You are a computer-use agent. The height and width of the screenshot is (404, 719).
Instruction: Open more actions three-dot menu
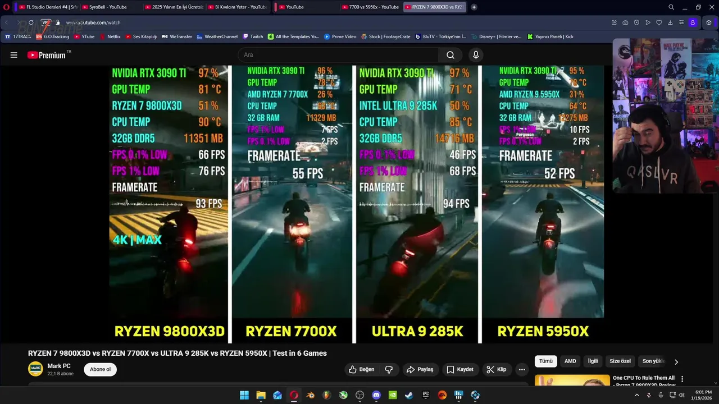(x=522, y=369)
